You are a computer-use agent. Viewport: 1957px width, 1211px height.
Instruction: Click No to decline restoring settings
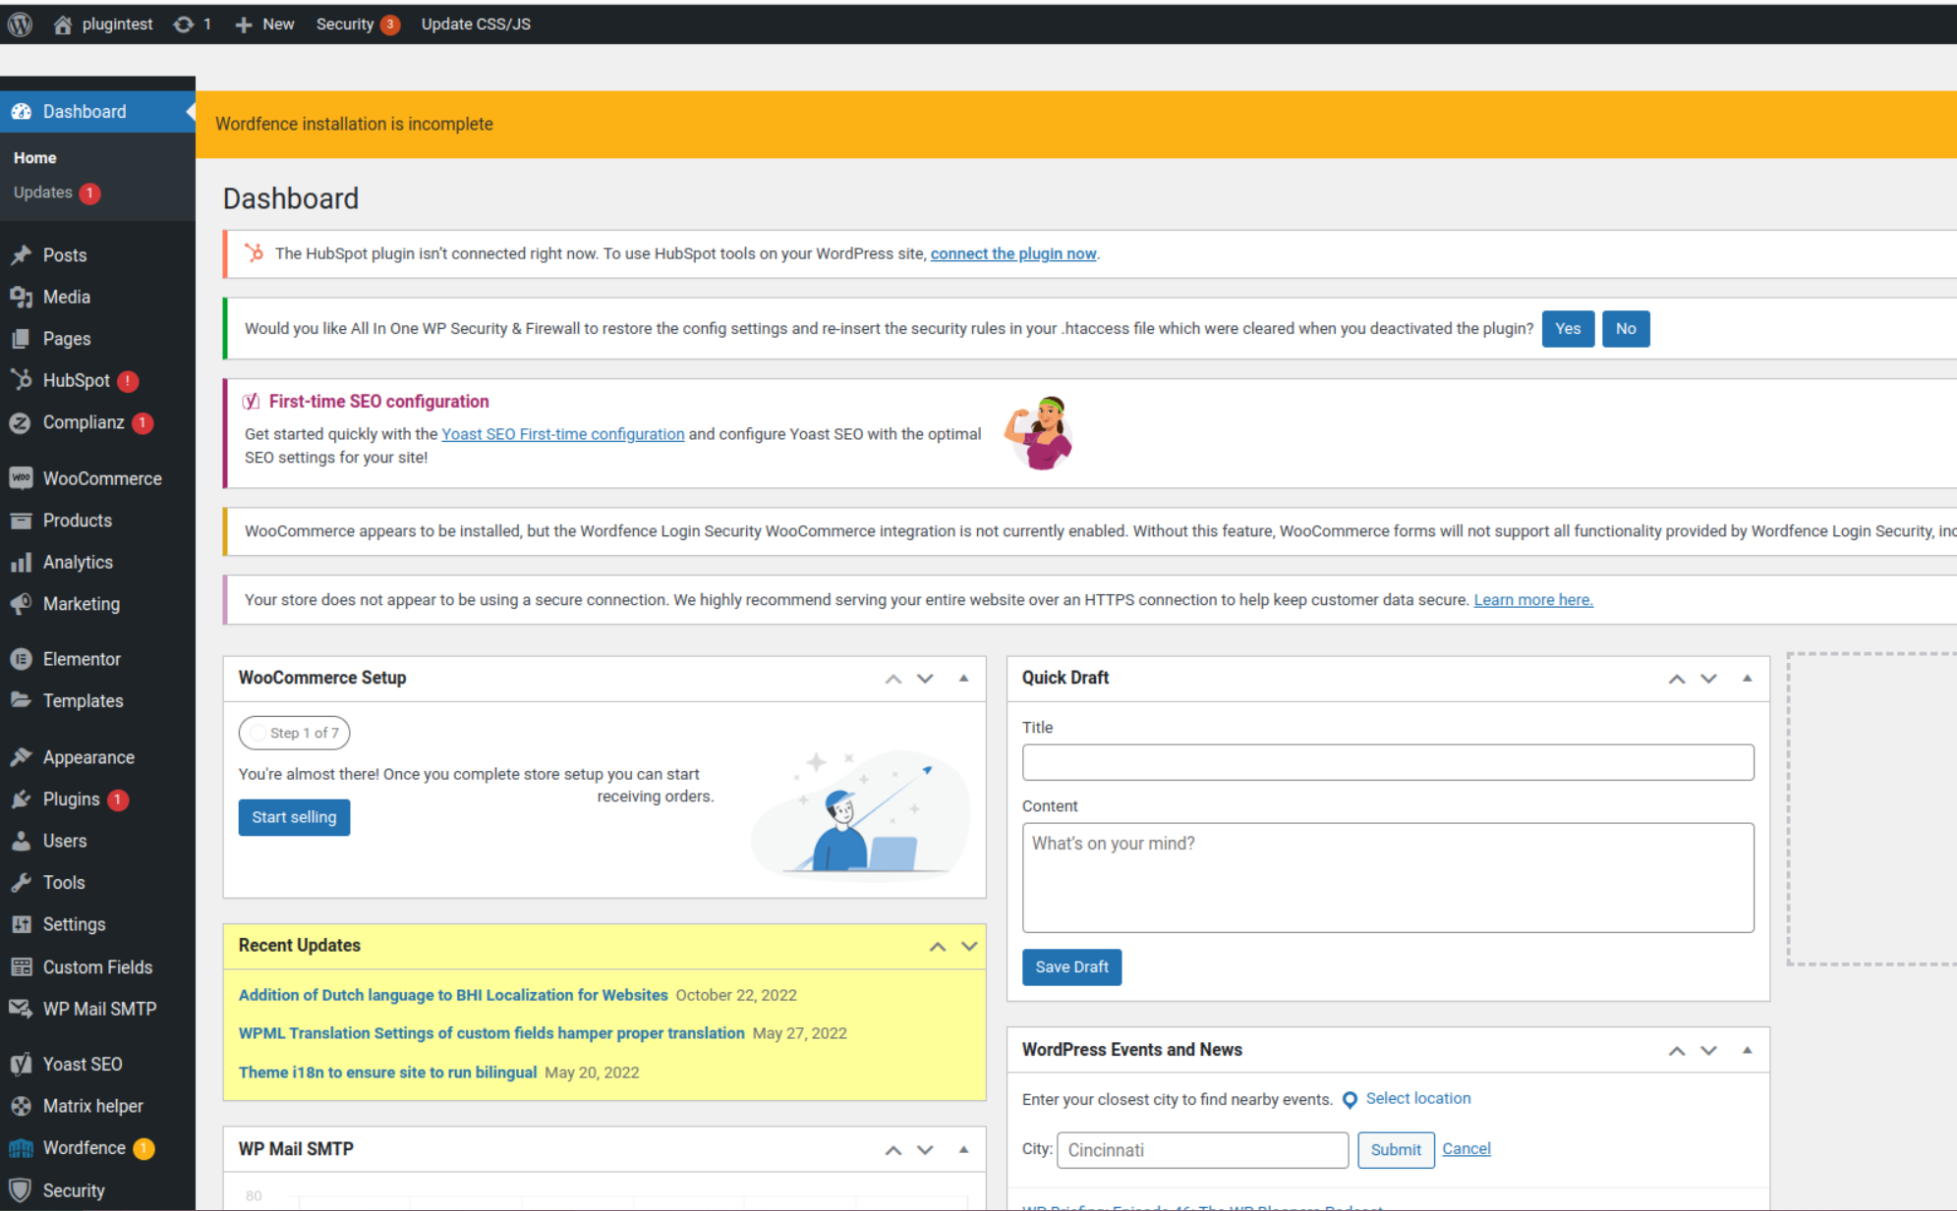point(1626,329)
